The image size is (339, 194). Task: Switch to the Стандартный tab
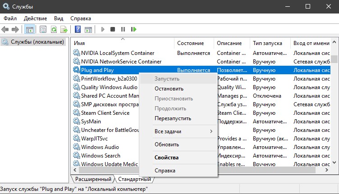point(134,179)
